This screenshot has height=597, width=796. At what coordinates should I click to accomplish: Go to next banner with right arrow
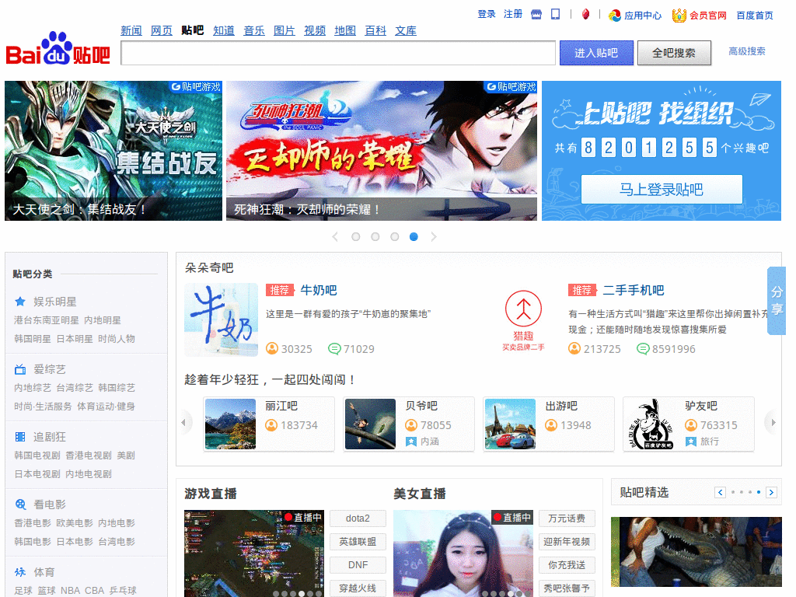(x=434, y=236)
